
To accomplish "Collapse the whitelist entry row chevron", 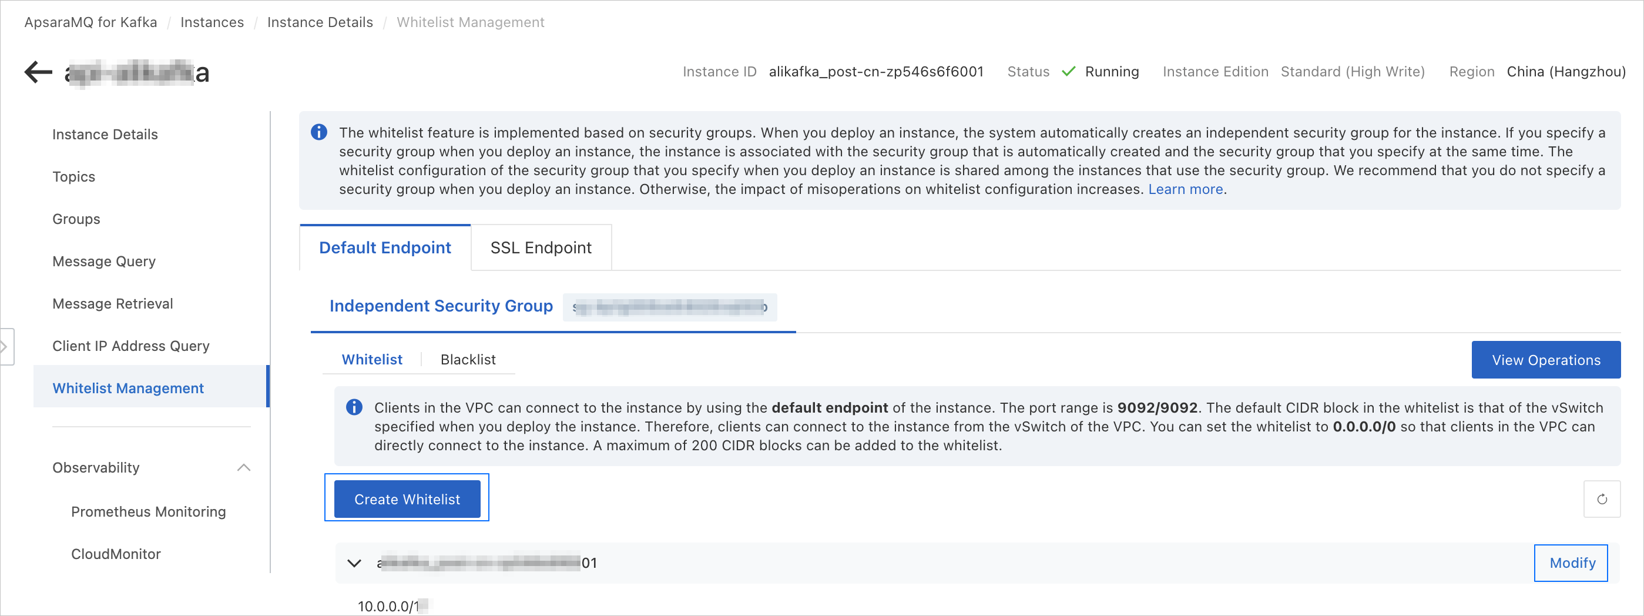I will (x=354, y=563).
